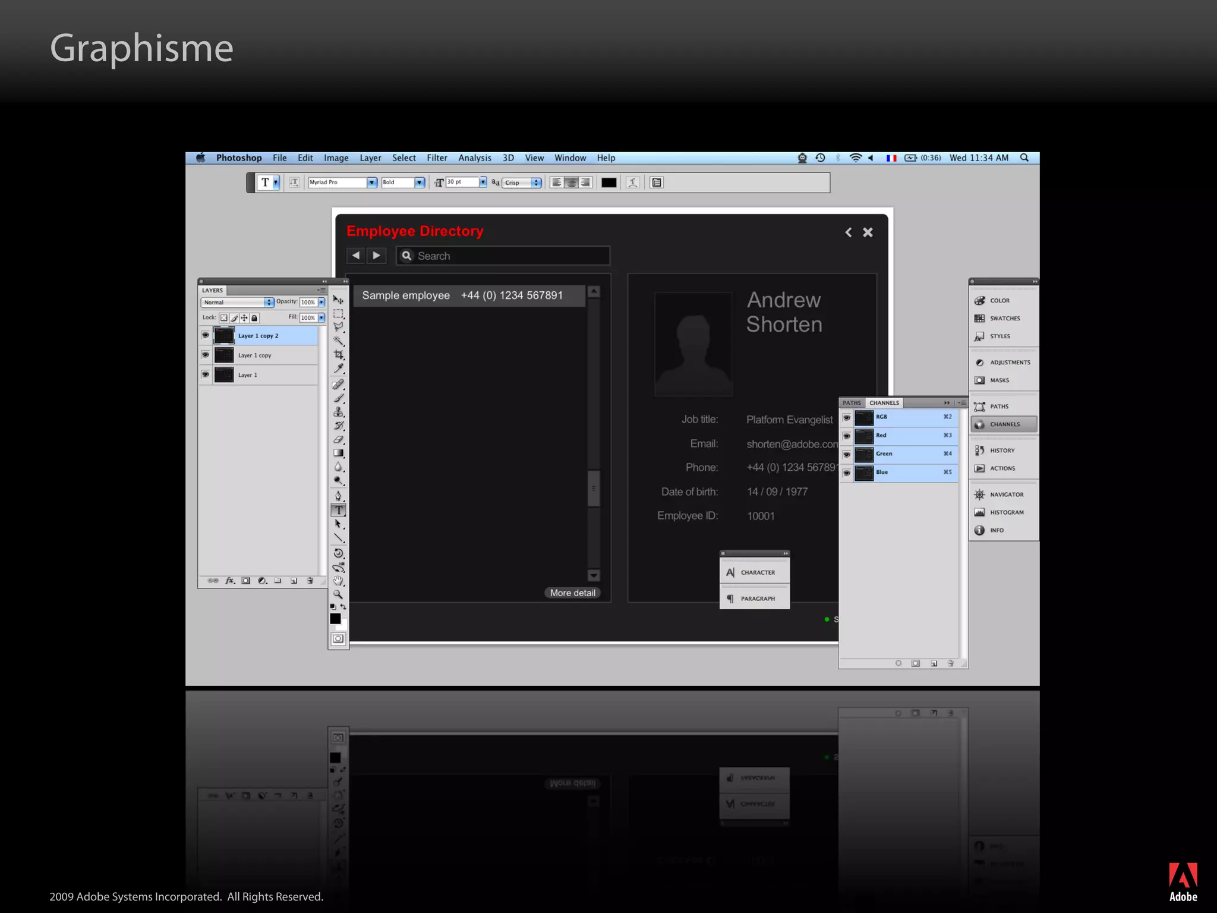Select the Rectangular Marquee tool

[338, 313]
